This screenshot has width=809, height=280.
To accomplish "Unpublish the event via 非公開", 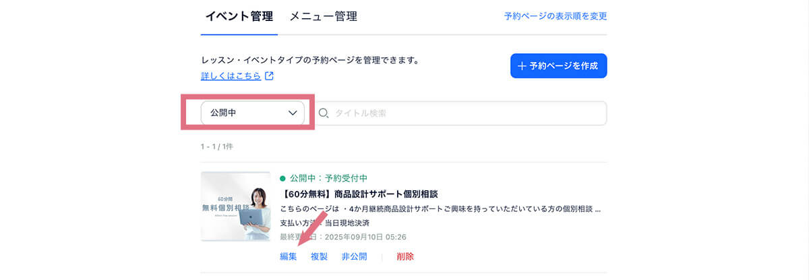I will coord(354,256).
